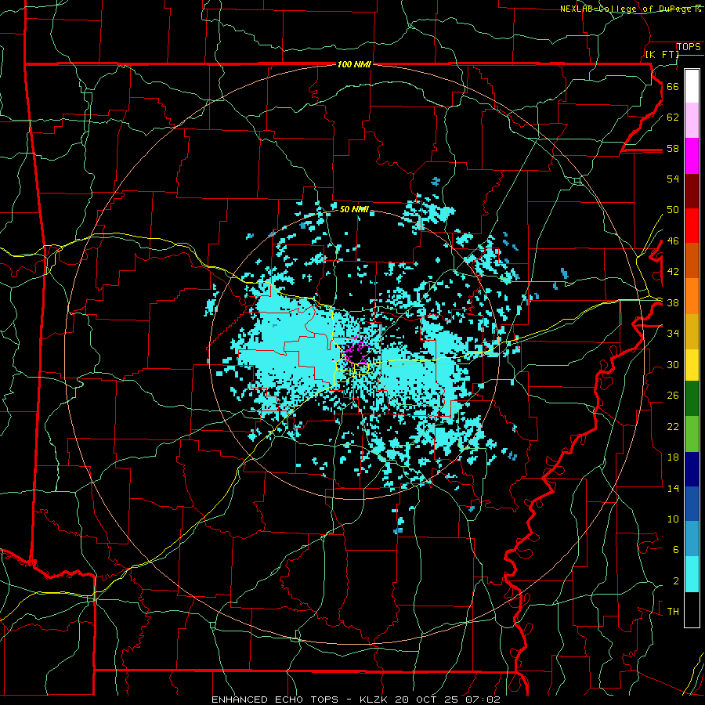Click the '6' legend value
705x705 pixels.
click(x=675, y=549)
